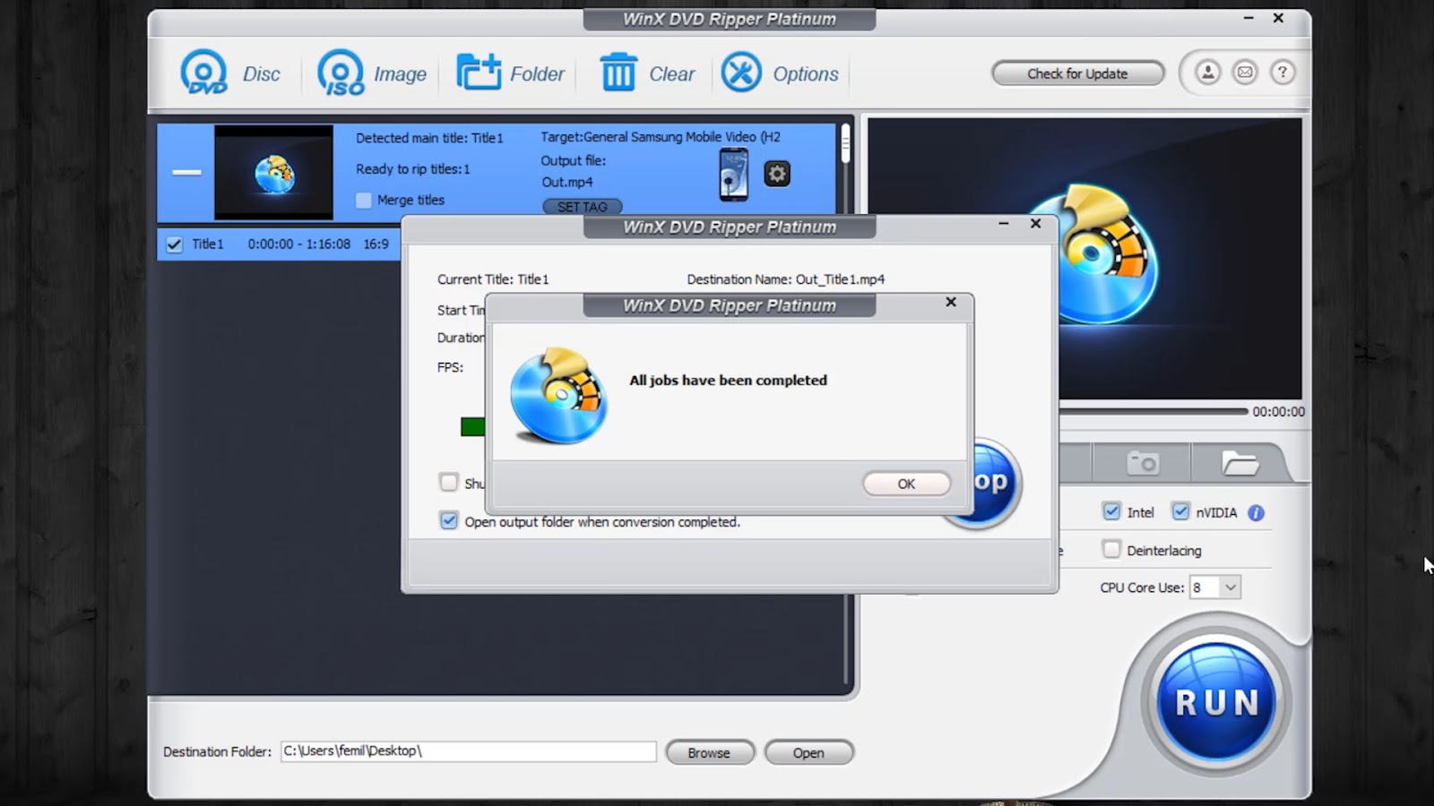1434x806 pixels.
Task: Toggle the nVIDIA hardware accelerator checkbox
Action: tap(1180, 511)
